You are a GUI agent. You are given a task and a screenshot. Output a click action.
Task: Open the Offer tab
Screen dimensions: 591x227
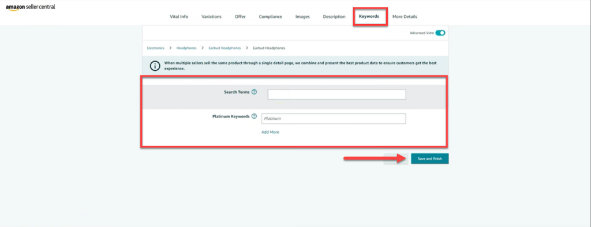point(240,17)
